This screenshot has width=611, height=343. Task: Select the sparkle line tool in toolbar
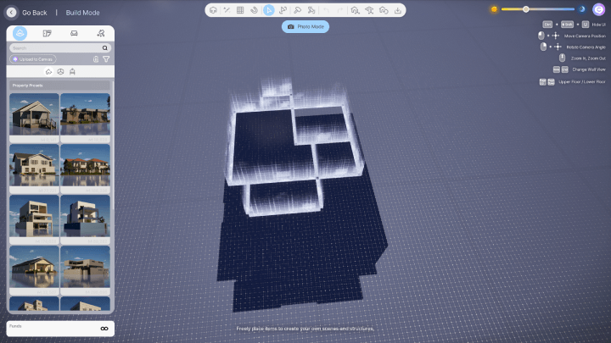click(x=227, y=10)
